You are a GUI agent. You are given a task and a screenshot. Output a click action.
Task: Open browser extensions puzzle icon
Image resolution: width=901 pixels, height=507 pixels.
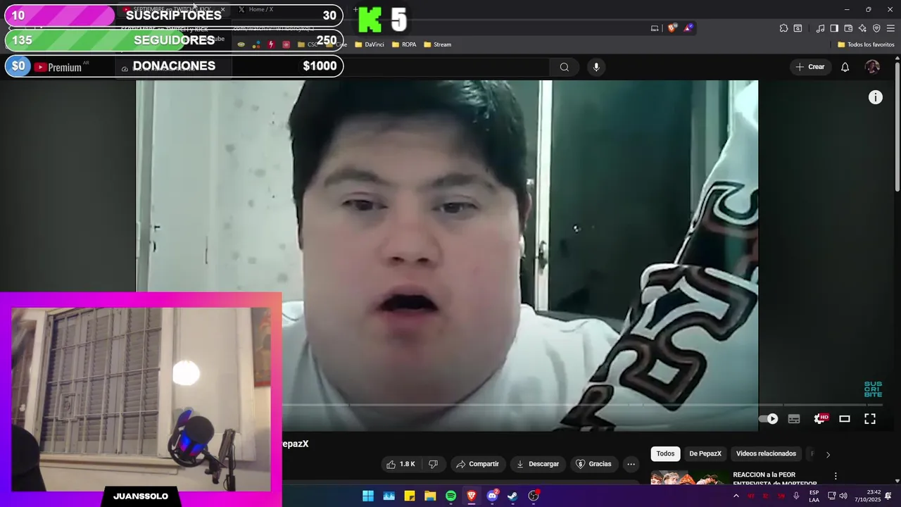point(783,28)
